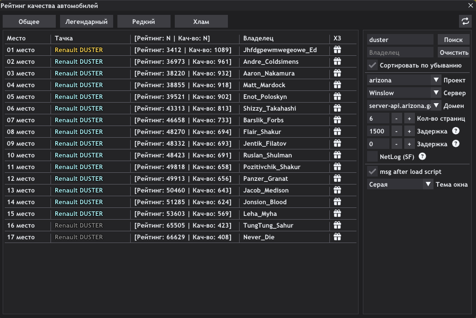Toggle Сортировать по убыванию checkbox
This screenshot has height=318, width=476.
(372, 65)
